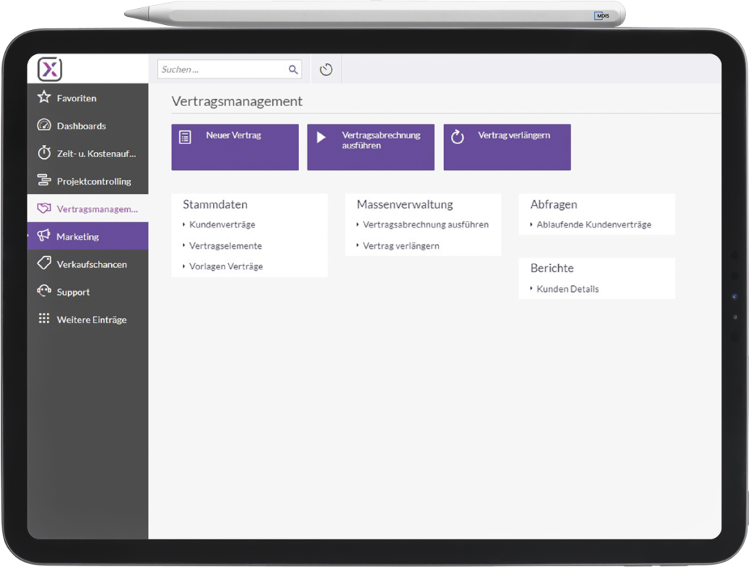The width and height of the screenshot is (749, 567).
Task: Open Kundenverträge under Stammdaten
Action: coord(222,225)
